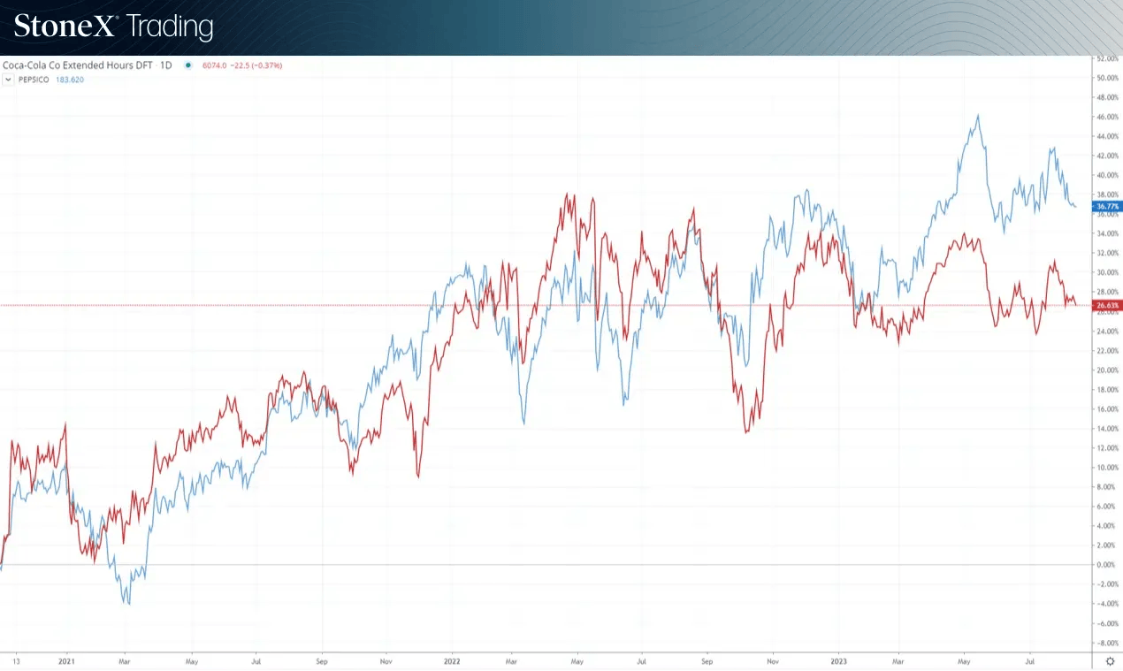Click the red 26.63% price tag

click(1107, 306)
